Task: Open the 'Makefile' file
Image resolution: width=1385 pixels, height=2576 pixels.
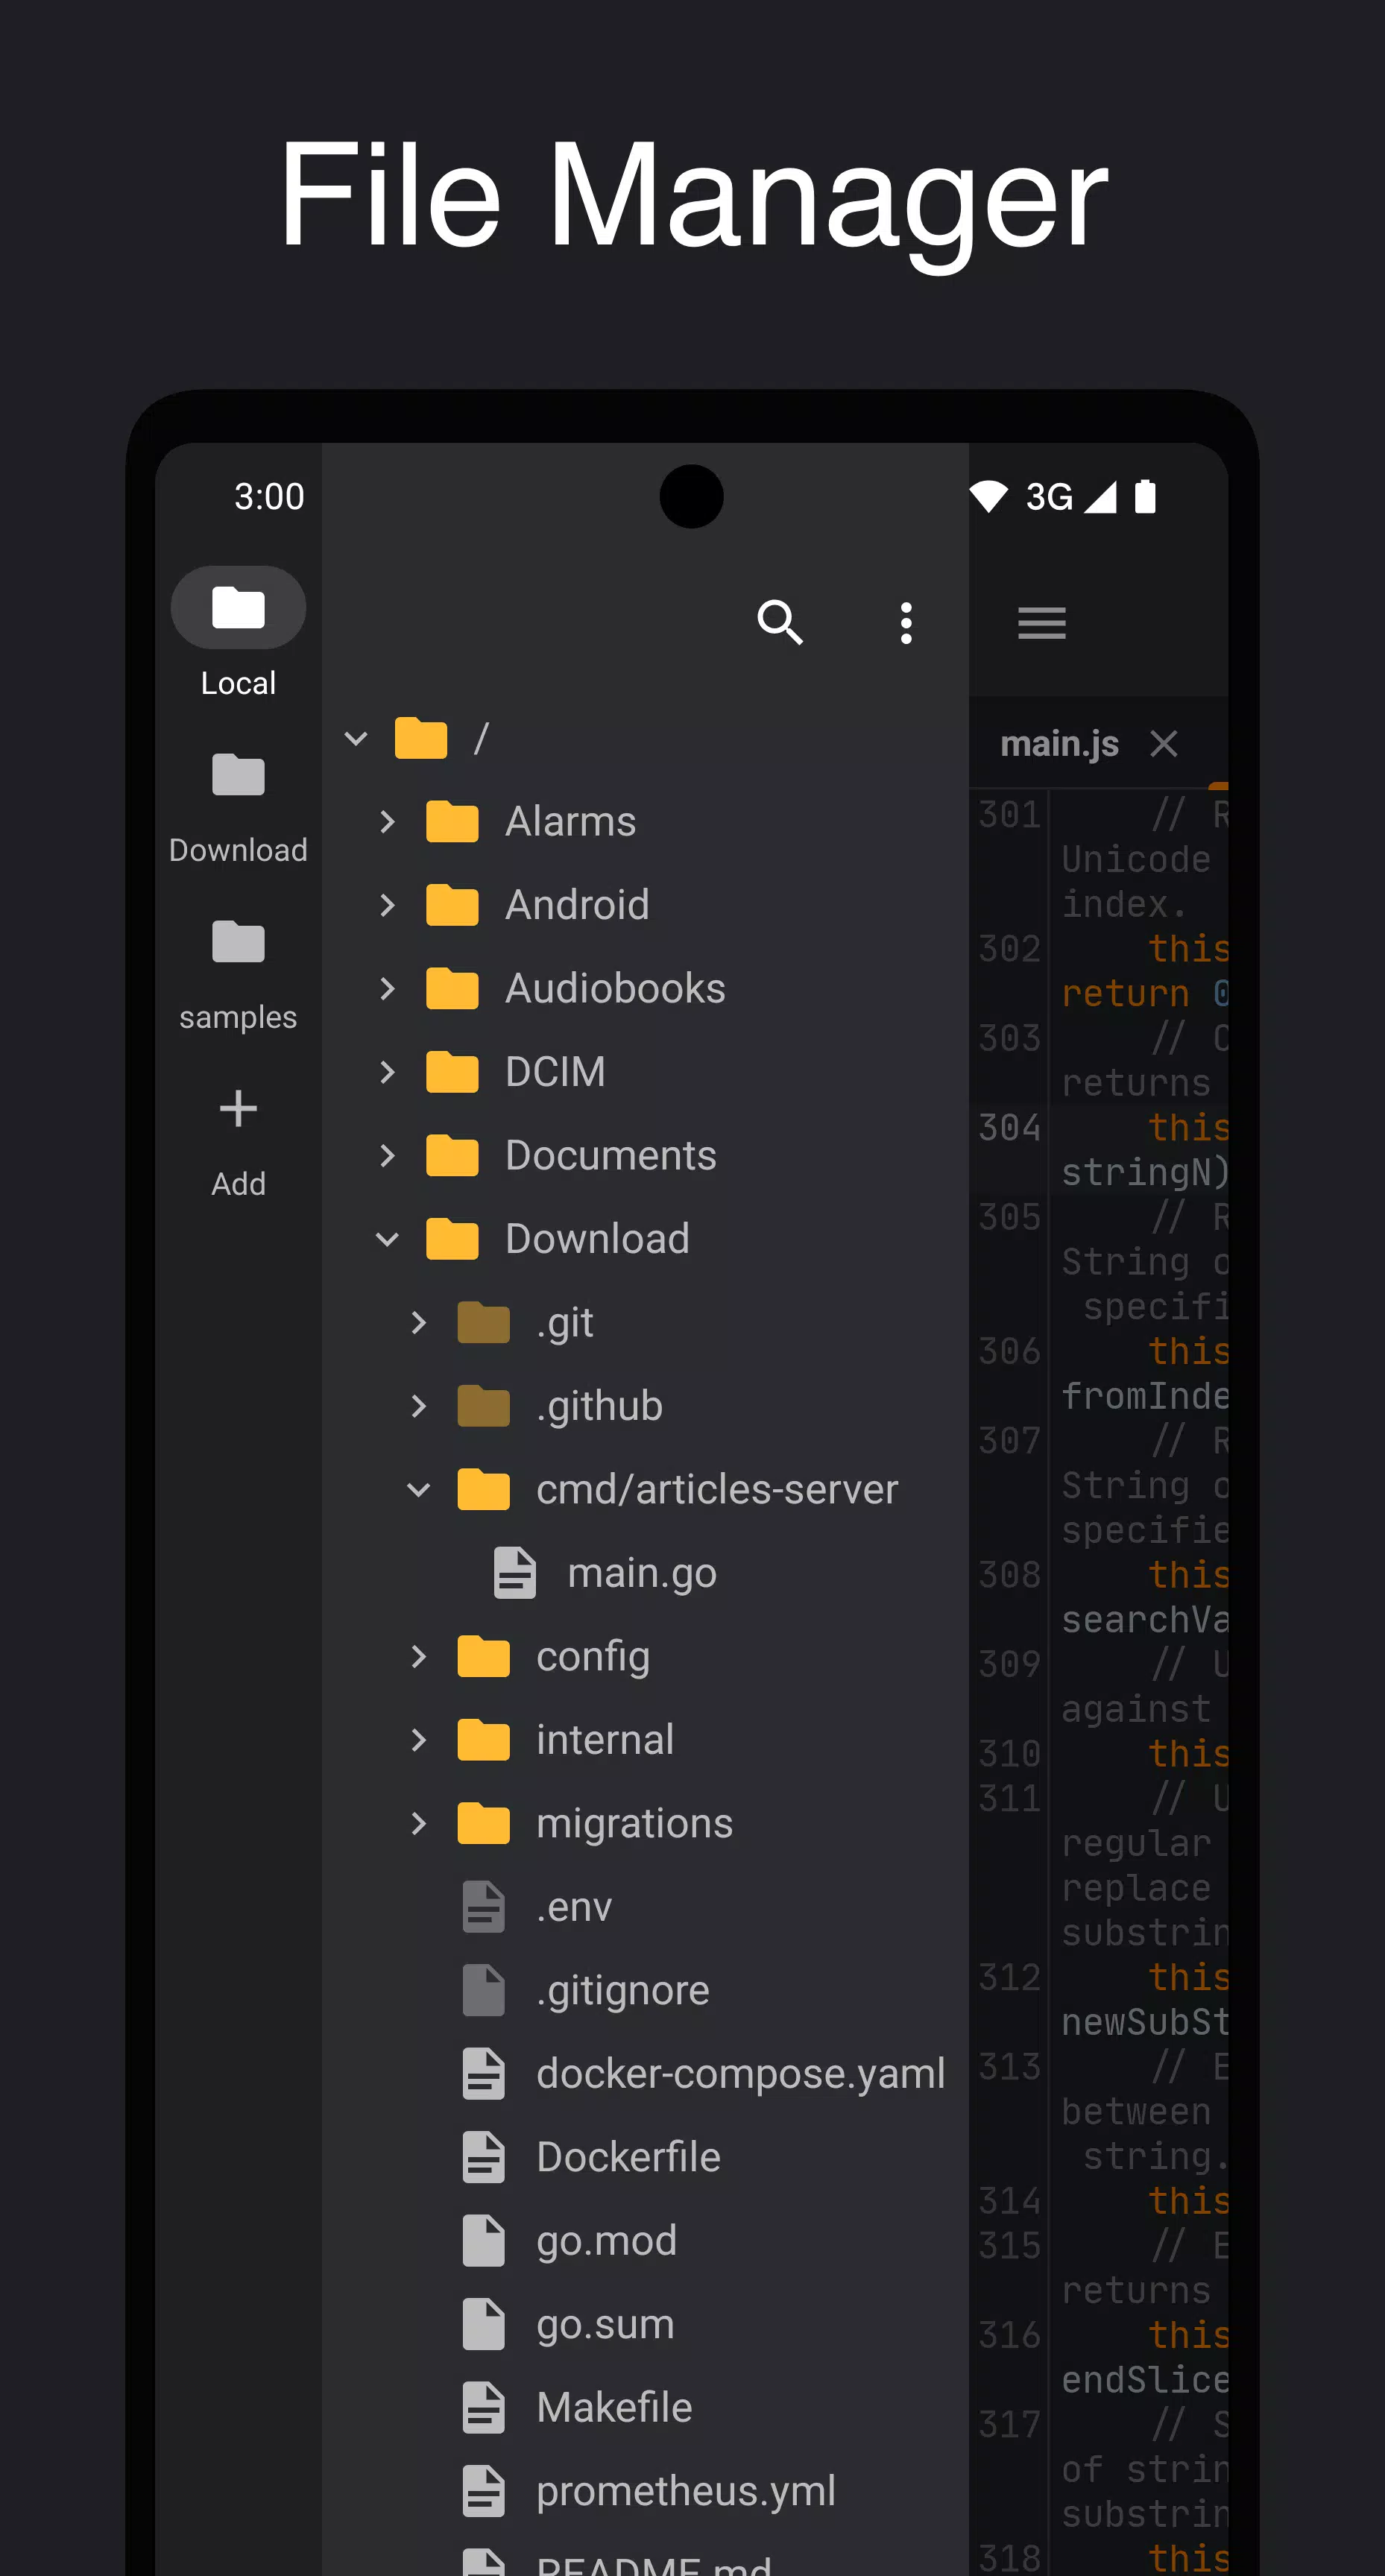Action: click(614, 2408)
